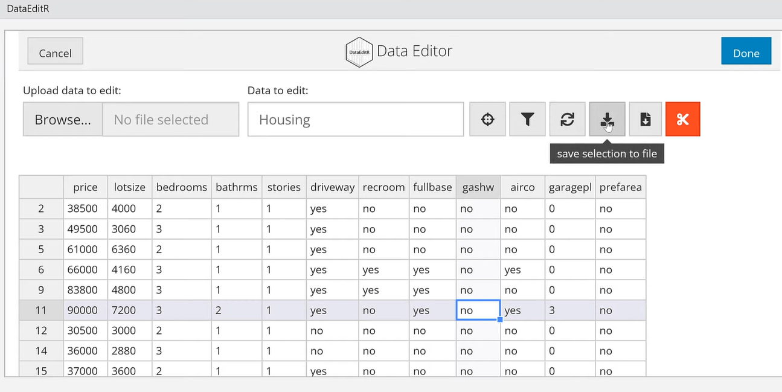Viewport: 782px width, 392px height.
Task: Click price cell 61000
Action: pyautogui.click(x=86, y=249)
